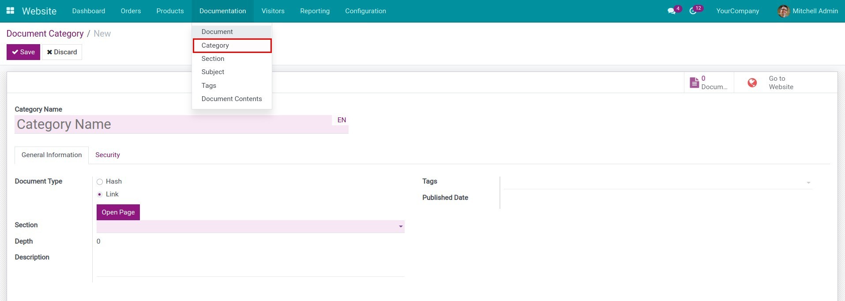This screenshot has width=845, height=301.
Task: Click Mitchell Admin user avatar
Action: 783,11
